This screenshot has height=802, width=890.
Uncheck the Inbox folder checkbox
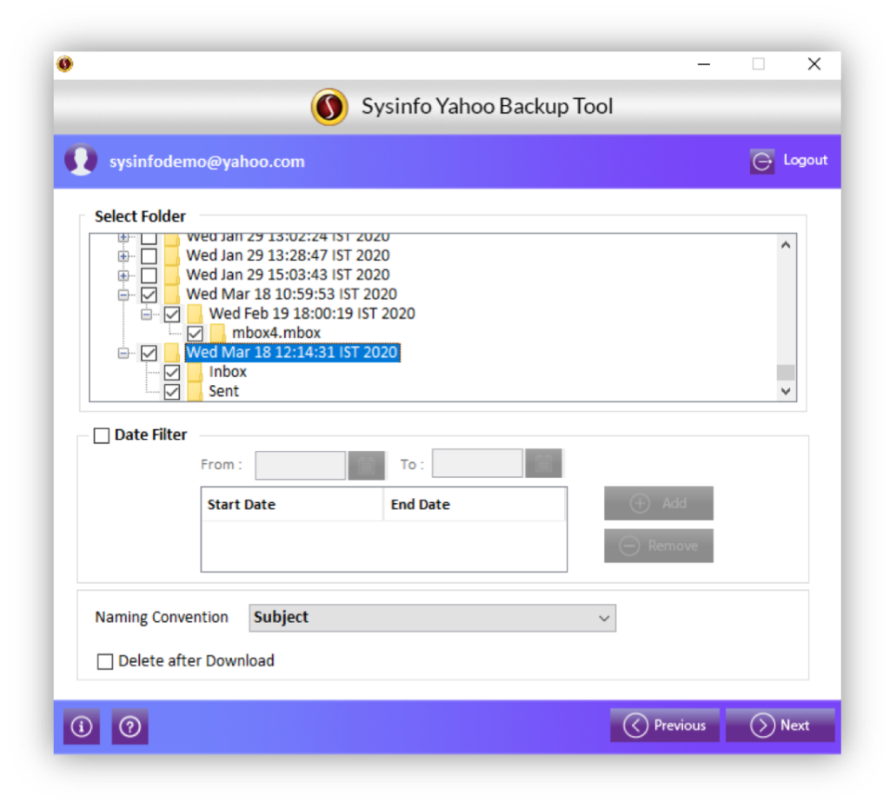coord(172,373)
